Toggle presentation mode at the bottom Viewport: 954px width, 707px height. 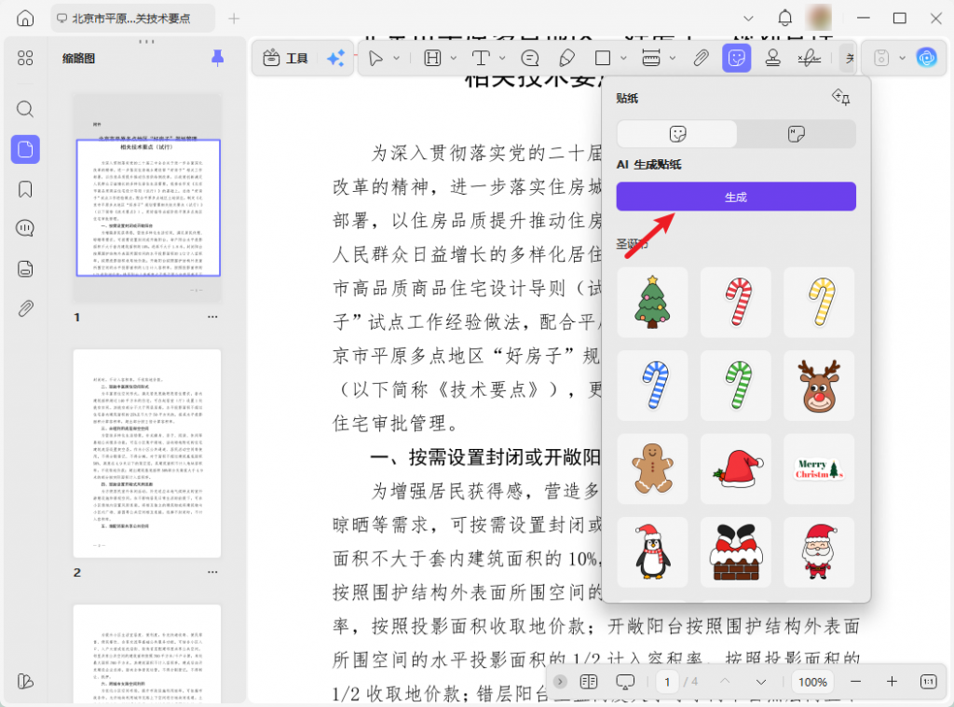(x=626, y=682)
